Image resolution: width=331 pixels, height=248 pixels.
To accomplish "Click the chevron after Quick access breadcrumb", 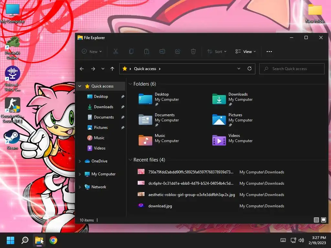I will pos(160,69).
